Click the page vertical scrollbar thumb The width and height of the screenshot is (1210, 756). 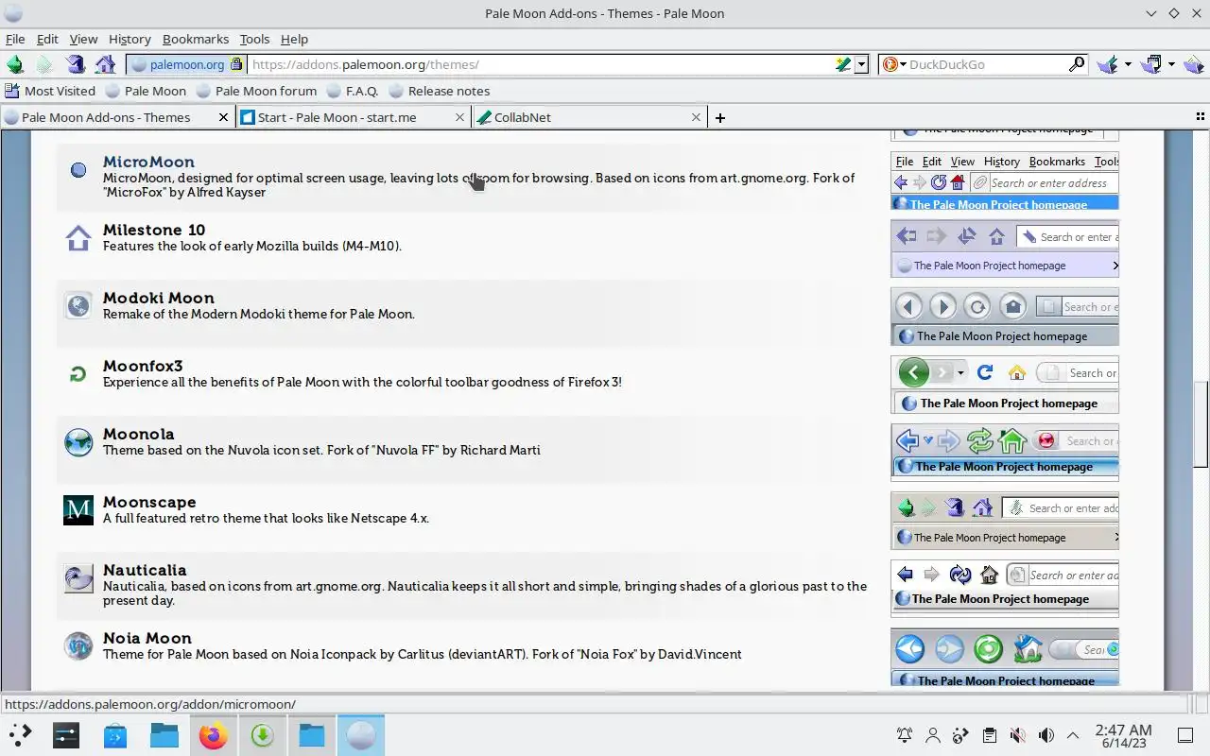point(1201,423)
